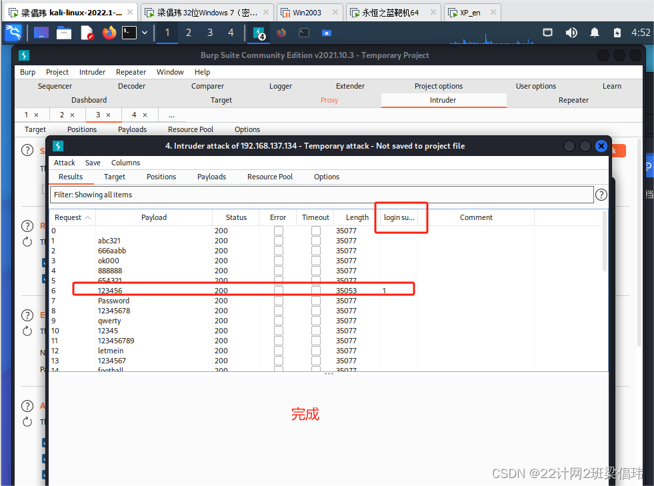Close the kali-linux-2022.1 VM tab
Screen dimensions: 654x486
pyautogui.click(x=130, y=12)
